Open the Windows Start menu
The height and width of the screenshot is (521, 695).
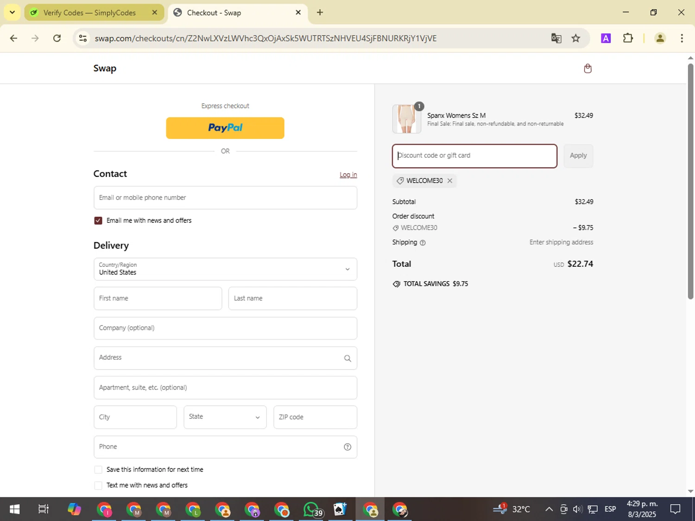tap(14, 509)
